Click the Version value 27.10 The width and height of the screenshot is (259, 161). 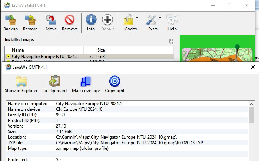click(61, 126)
